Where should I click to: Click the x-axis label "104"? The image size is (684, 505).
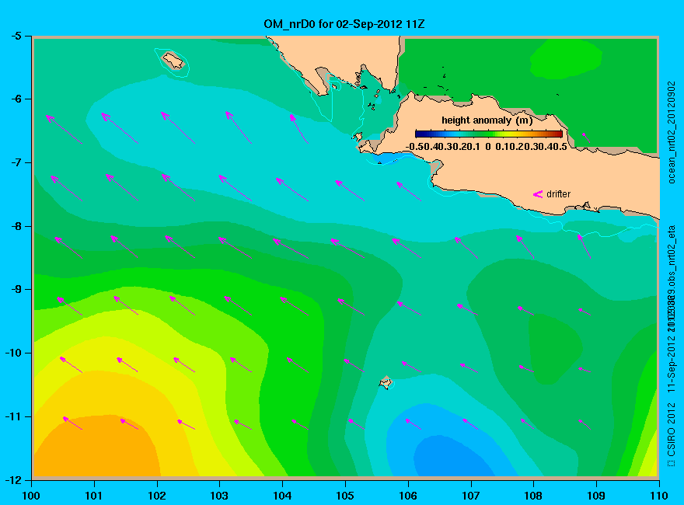click(282, 496)
